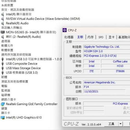The width and height of the screenshot is (130, 130).
Task: Click the Realtek(R) Audio speaker icon
Action: pos(3,23)
